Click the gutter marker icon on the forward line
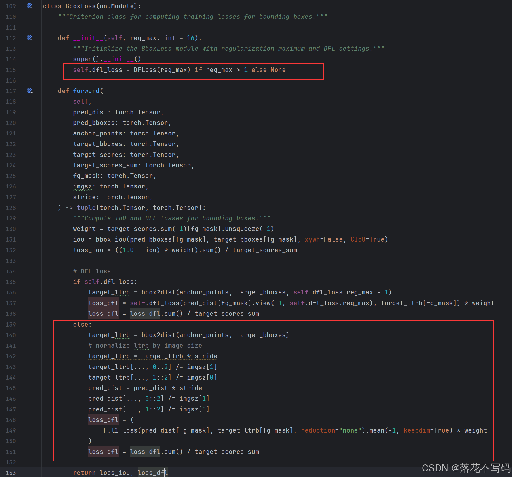 pyautogui.click(x=30, y=91)
